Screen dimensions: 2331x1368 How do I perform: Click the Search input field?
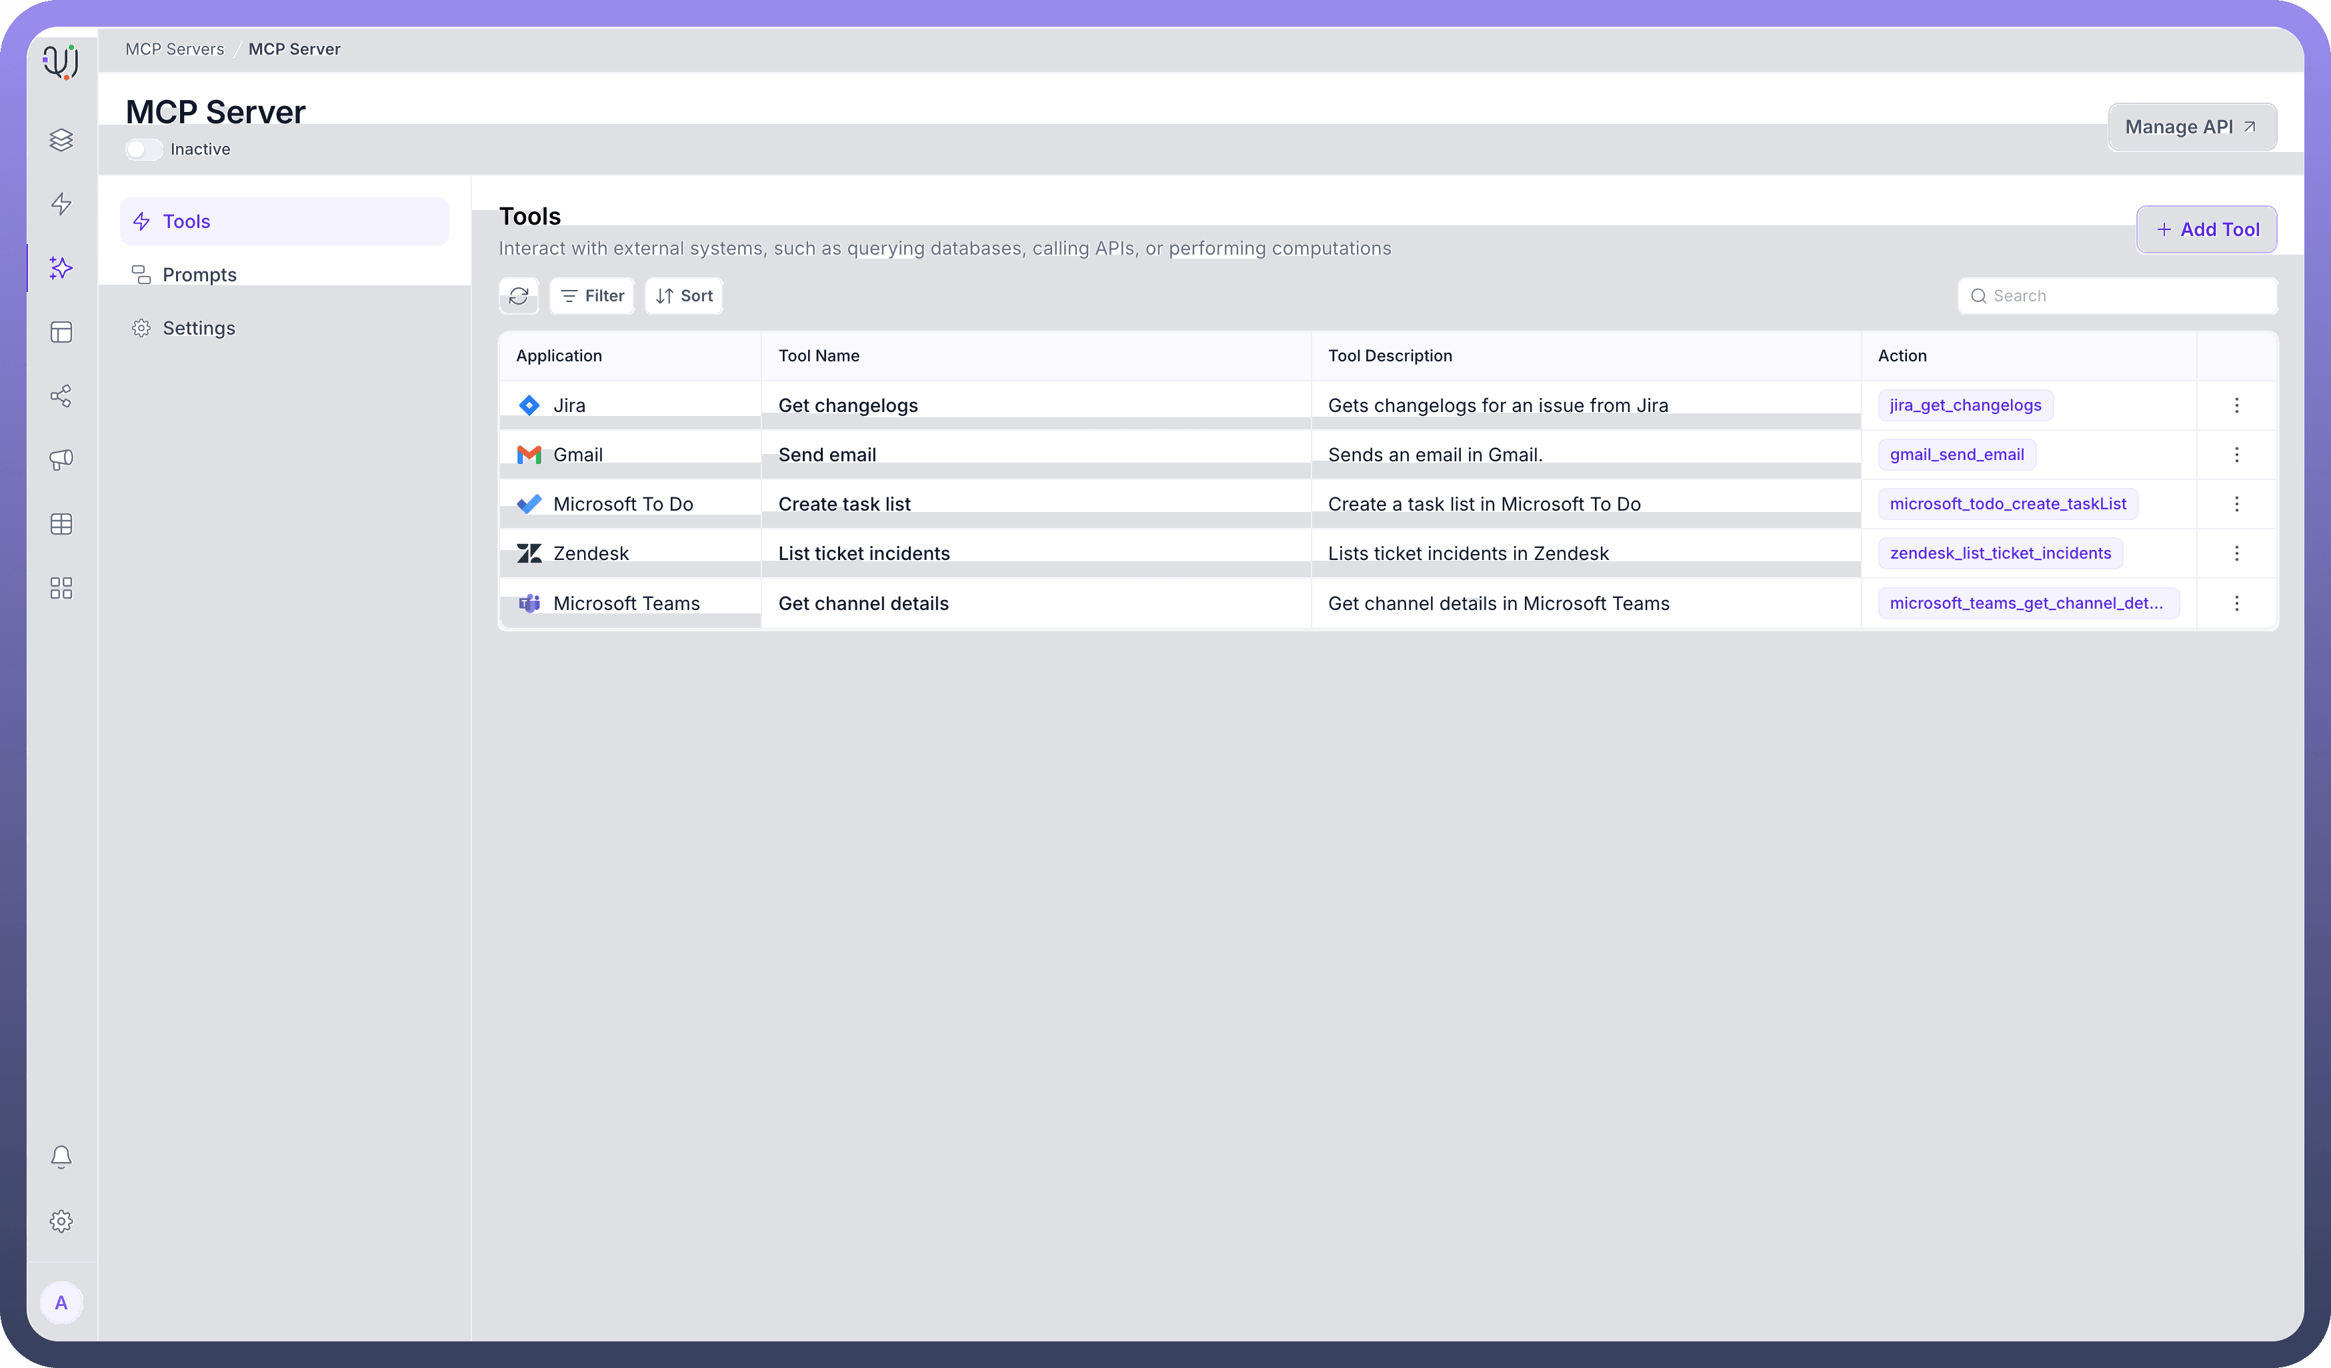(2128, 296)
